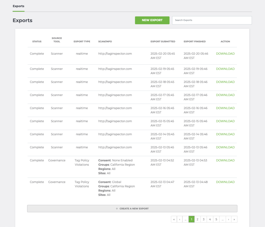
Task: Click the Create a New Export bar
Action: [132, 208]
